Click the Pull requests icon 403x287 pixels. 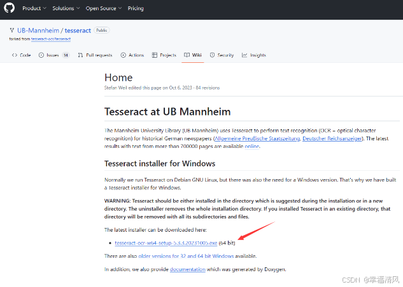80,55
